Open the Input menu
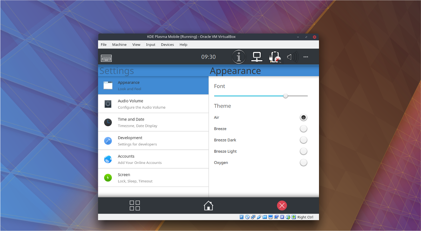This screenshot has height=231, width=421. tap(151, 45)
